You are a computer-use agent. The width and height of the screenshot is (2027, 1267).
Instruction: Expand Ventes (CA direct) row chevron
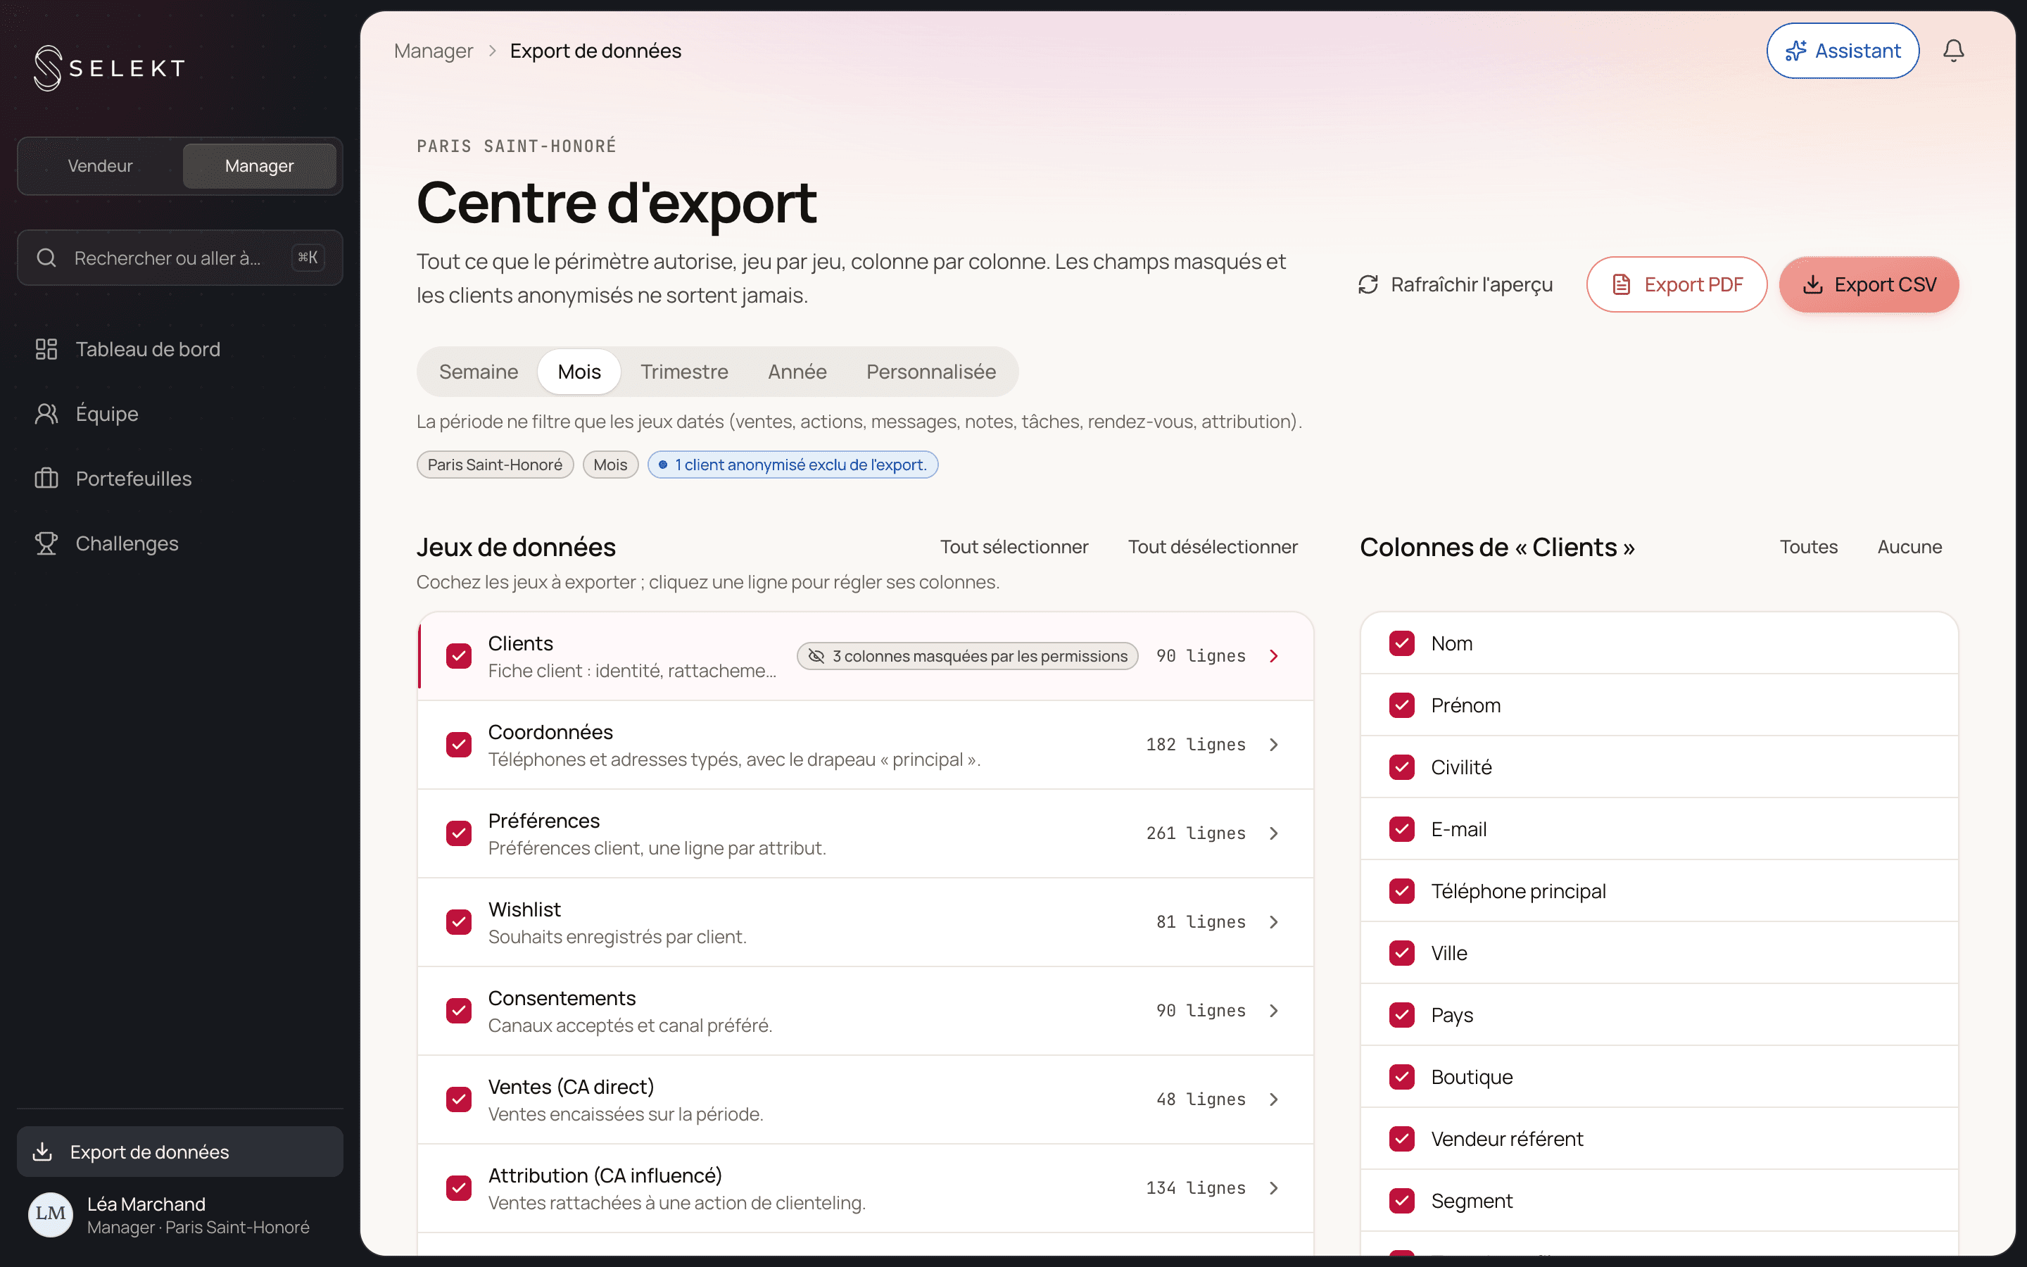[x=1273, y=1099]
